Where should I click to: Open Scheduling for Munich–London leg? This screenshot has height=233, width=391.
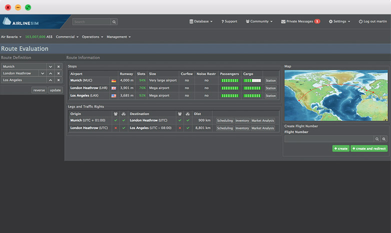click(x=225, y=120)
